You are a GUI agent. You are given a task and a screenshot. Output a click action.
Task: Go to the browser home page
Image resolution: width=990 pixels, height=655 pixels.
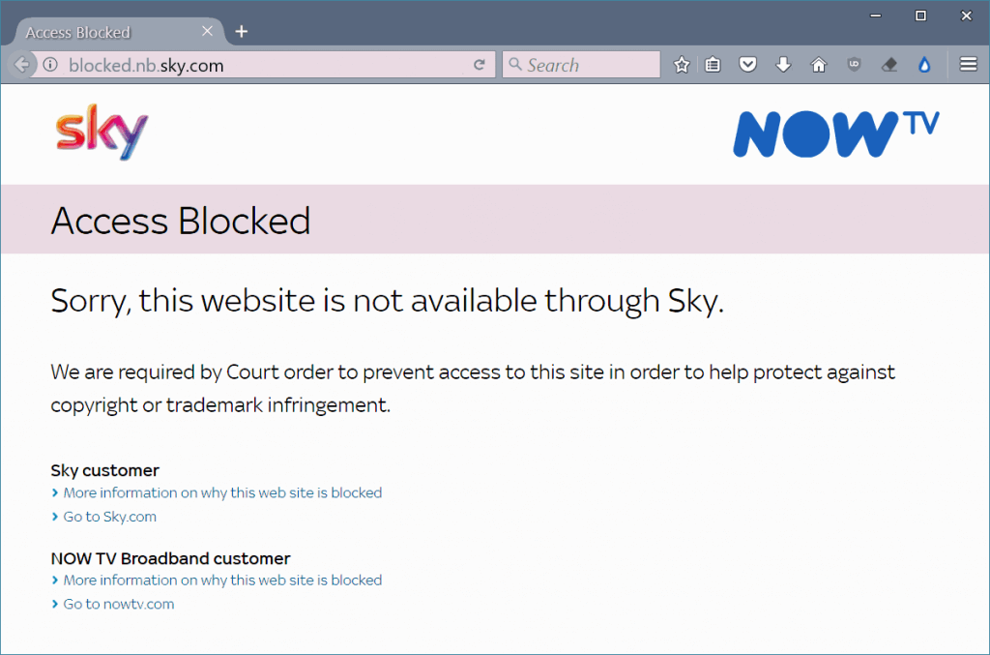pos(818,64)
